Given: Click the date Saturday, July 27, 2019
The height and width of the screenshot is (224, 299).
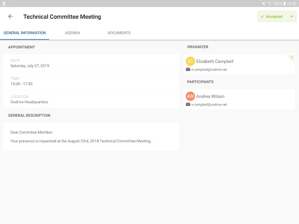Looking at the screenshot, I should [30, 66].
